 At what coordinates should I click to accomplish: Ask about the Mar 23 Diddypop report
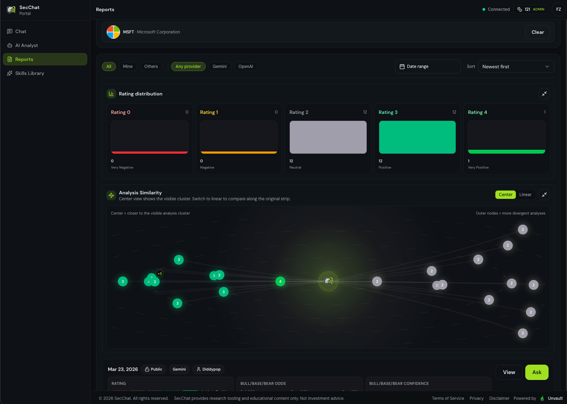point(537,372)
